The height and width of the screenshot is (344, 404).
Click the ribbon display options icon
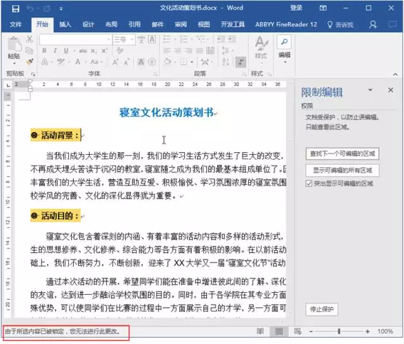[x=323, y=8]
